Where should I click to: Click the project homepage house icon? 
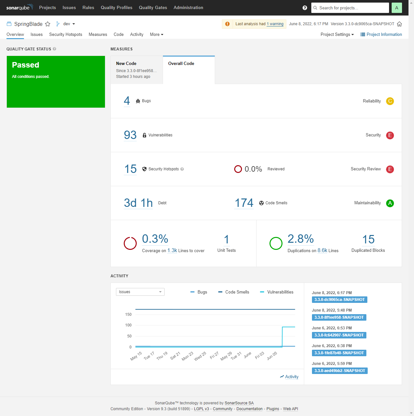[399, 24]
